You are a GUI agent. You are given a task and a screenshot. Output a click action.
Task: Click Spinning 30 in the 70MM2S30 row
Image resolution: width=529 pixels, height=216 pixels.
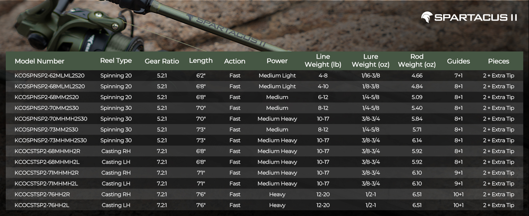[116, 108]
